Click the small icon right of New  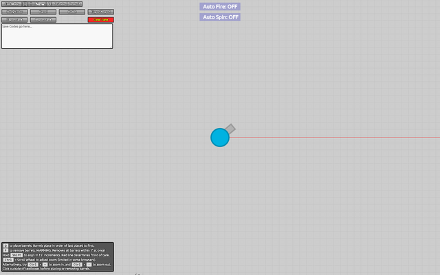[x=49, y=4]
